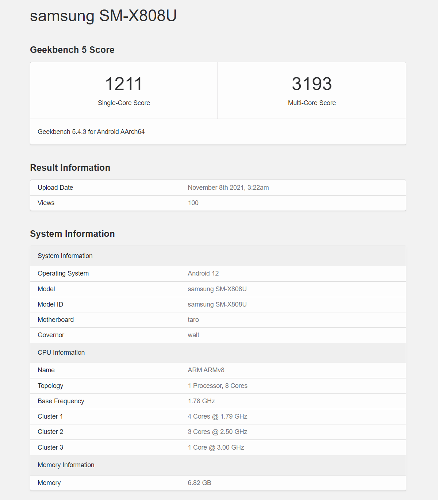Screen dimensions: 438x500
Task: Click the page title heading samsung SM-X808U
Action: [x=103, y=16]
